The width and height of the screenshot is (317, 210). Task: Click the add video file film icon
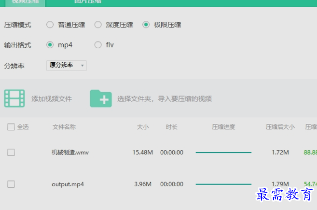tap(14, 99)
